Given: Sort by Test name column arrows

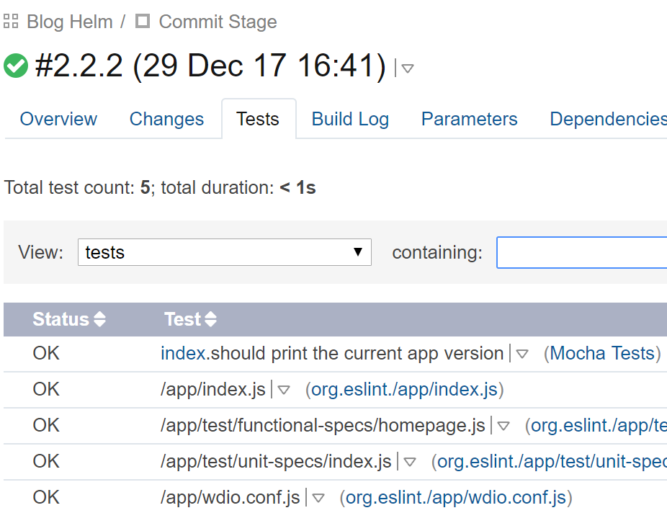Looking at the screenshot, I should click(210, 319).
